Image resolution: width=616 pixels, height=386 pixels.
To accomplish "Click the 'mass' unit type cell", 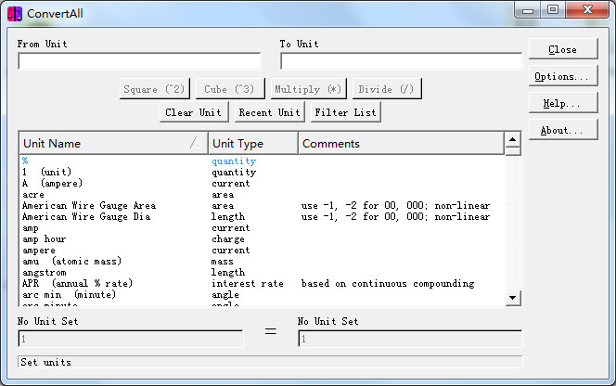I will click(x=223, y=262).
